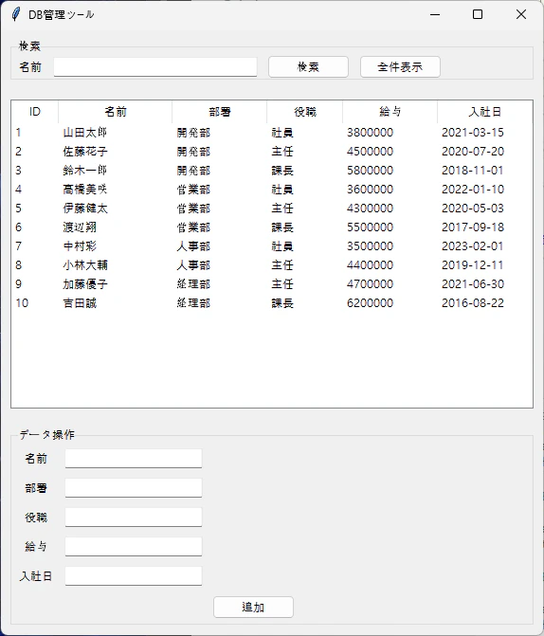Close the DB管理ツール window
Viewport: 544px width, 636px height.
pos(521,14)
